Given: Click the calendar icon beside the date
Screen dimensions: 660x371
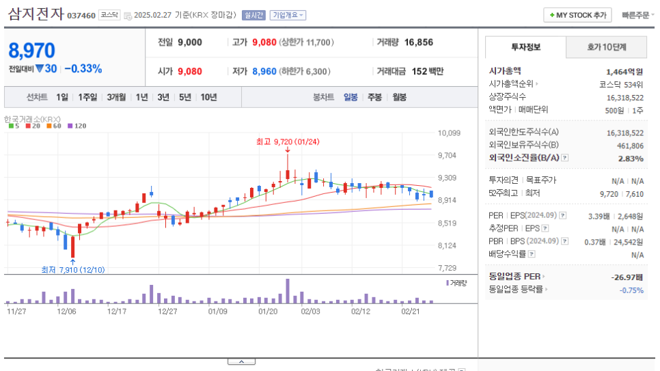Looking at the screenshot, I should [128, 16].
